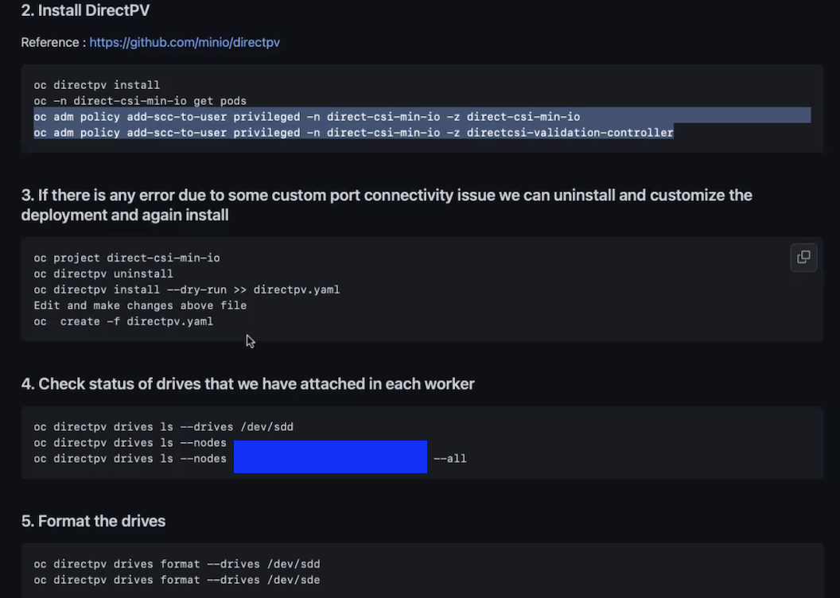This screenshot has width=840, height=598.
Task: Click 'drives format --drives /dev/sdd' line
Action: point(177,565)
